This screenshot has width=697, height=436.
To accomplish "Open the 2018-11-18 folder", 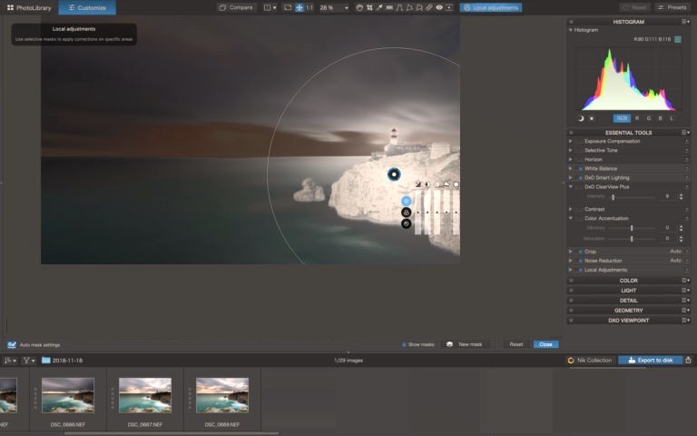I will tap(63, 361).
